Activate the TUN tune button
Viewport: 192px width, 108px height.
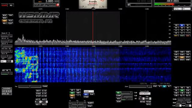click(x=10, y=15)
